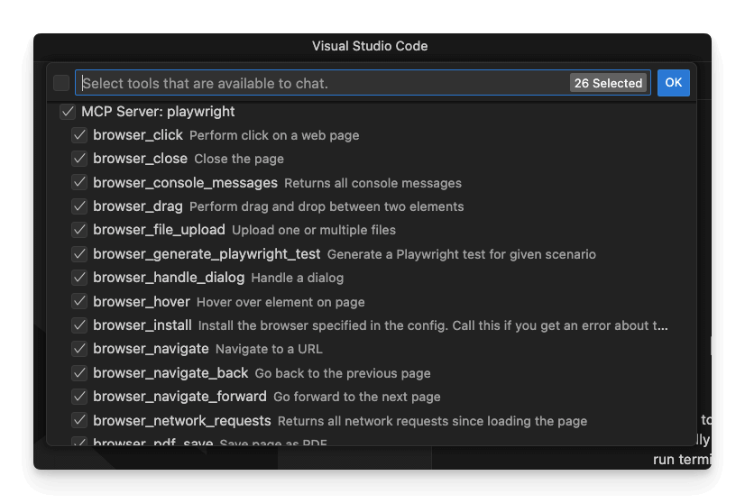Uncheck browser_navigate_forward checkbox
Screen dimensions: 745x503
[79, 397]
